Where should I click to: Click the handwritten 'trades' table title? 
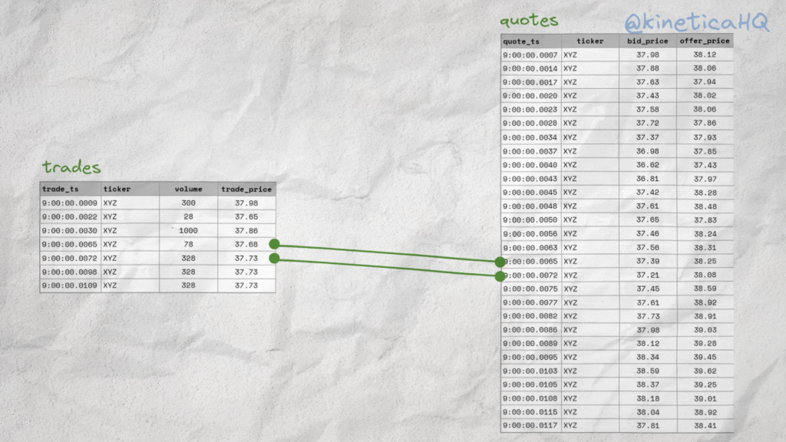[71, 167]
